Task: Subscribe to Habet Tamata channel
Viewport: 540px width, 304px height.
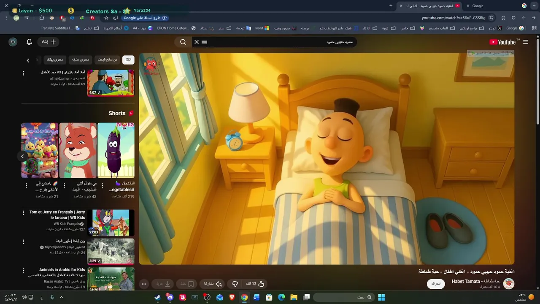Action: pos(436,284)
